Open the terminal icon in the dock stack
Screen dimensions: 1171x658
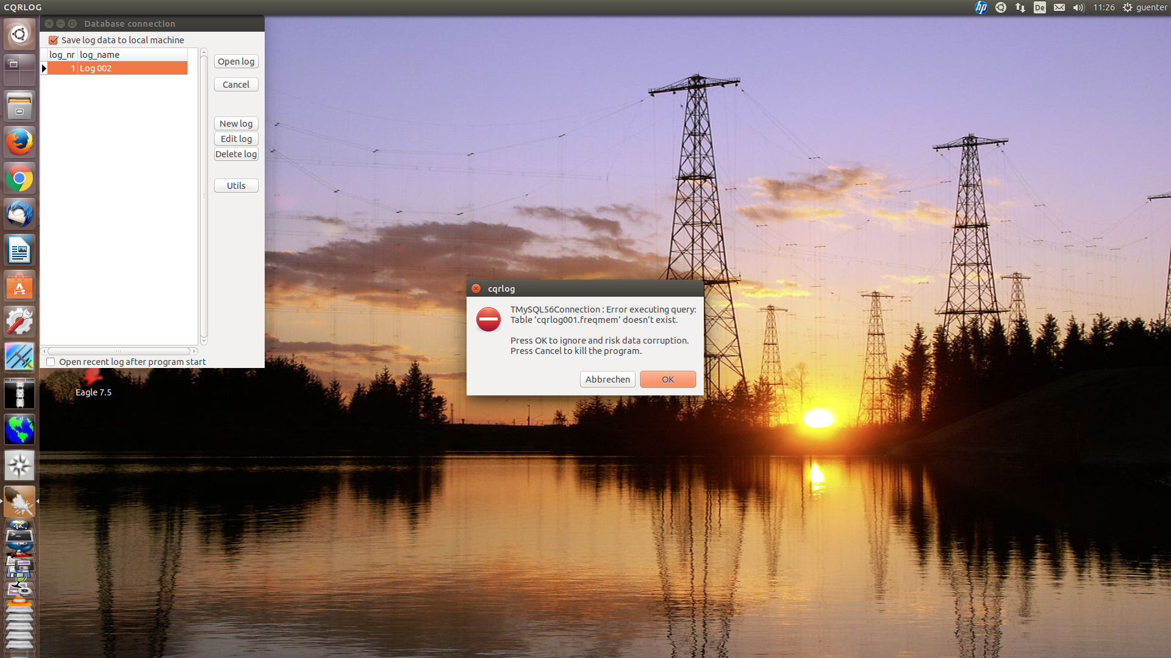click(20, 536)
